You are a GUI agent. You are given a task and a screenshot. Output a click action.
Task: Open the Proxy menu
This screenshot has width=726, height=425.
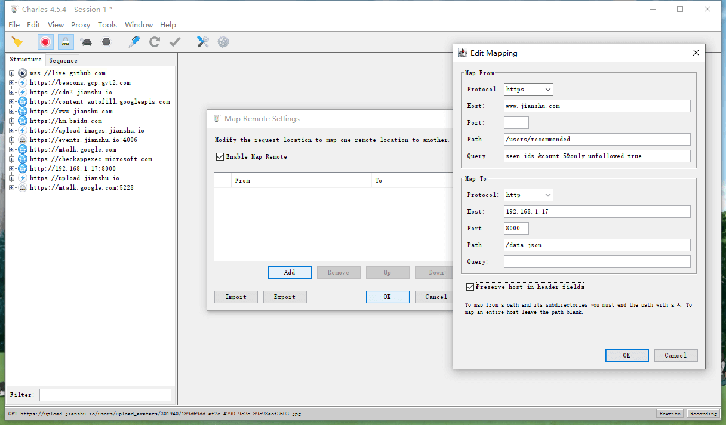point(81,24)
